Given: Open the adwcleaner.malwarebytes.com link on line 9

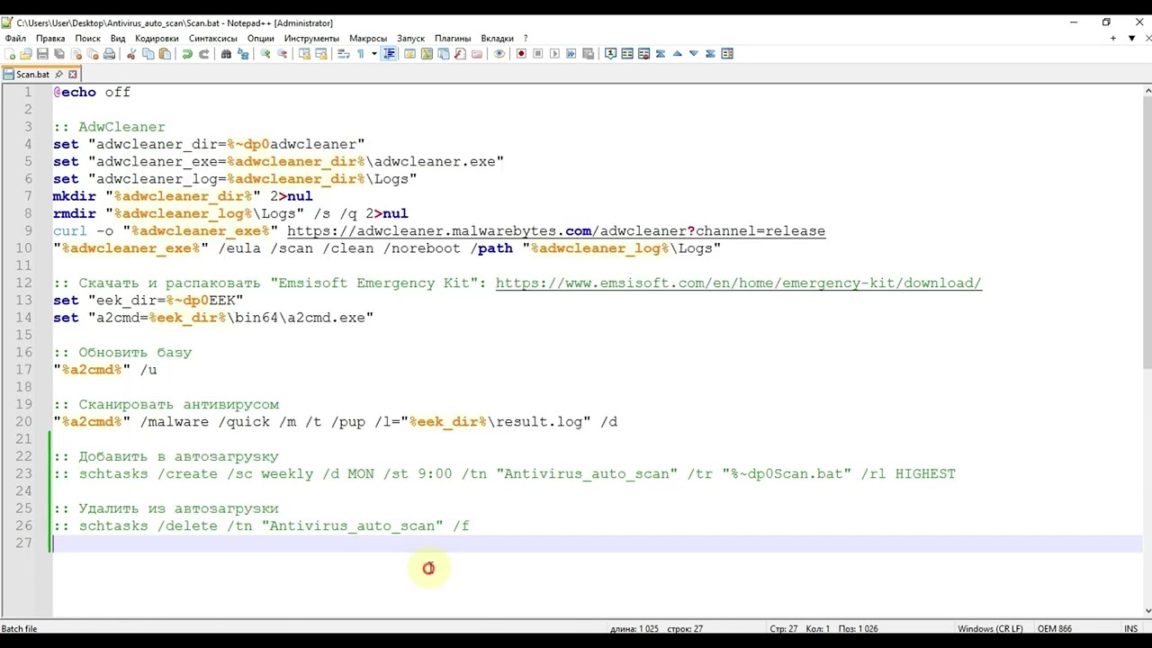Looking at the screenshot, I should pos(555,231).
